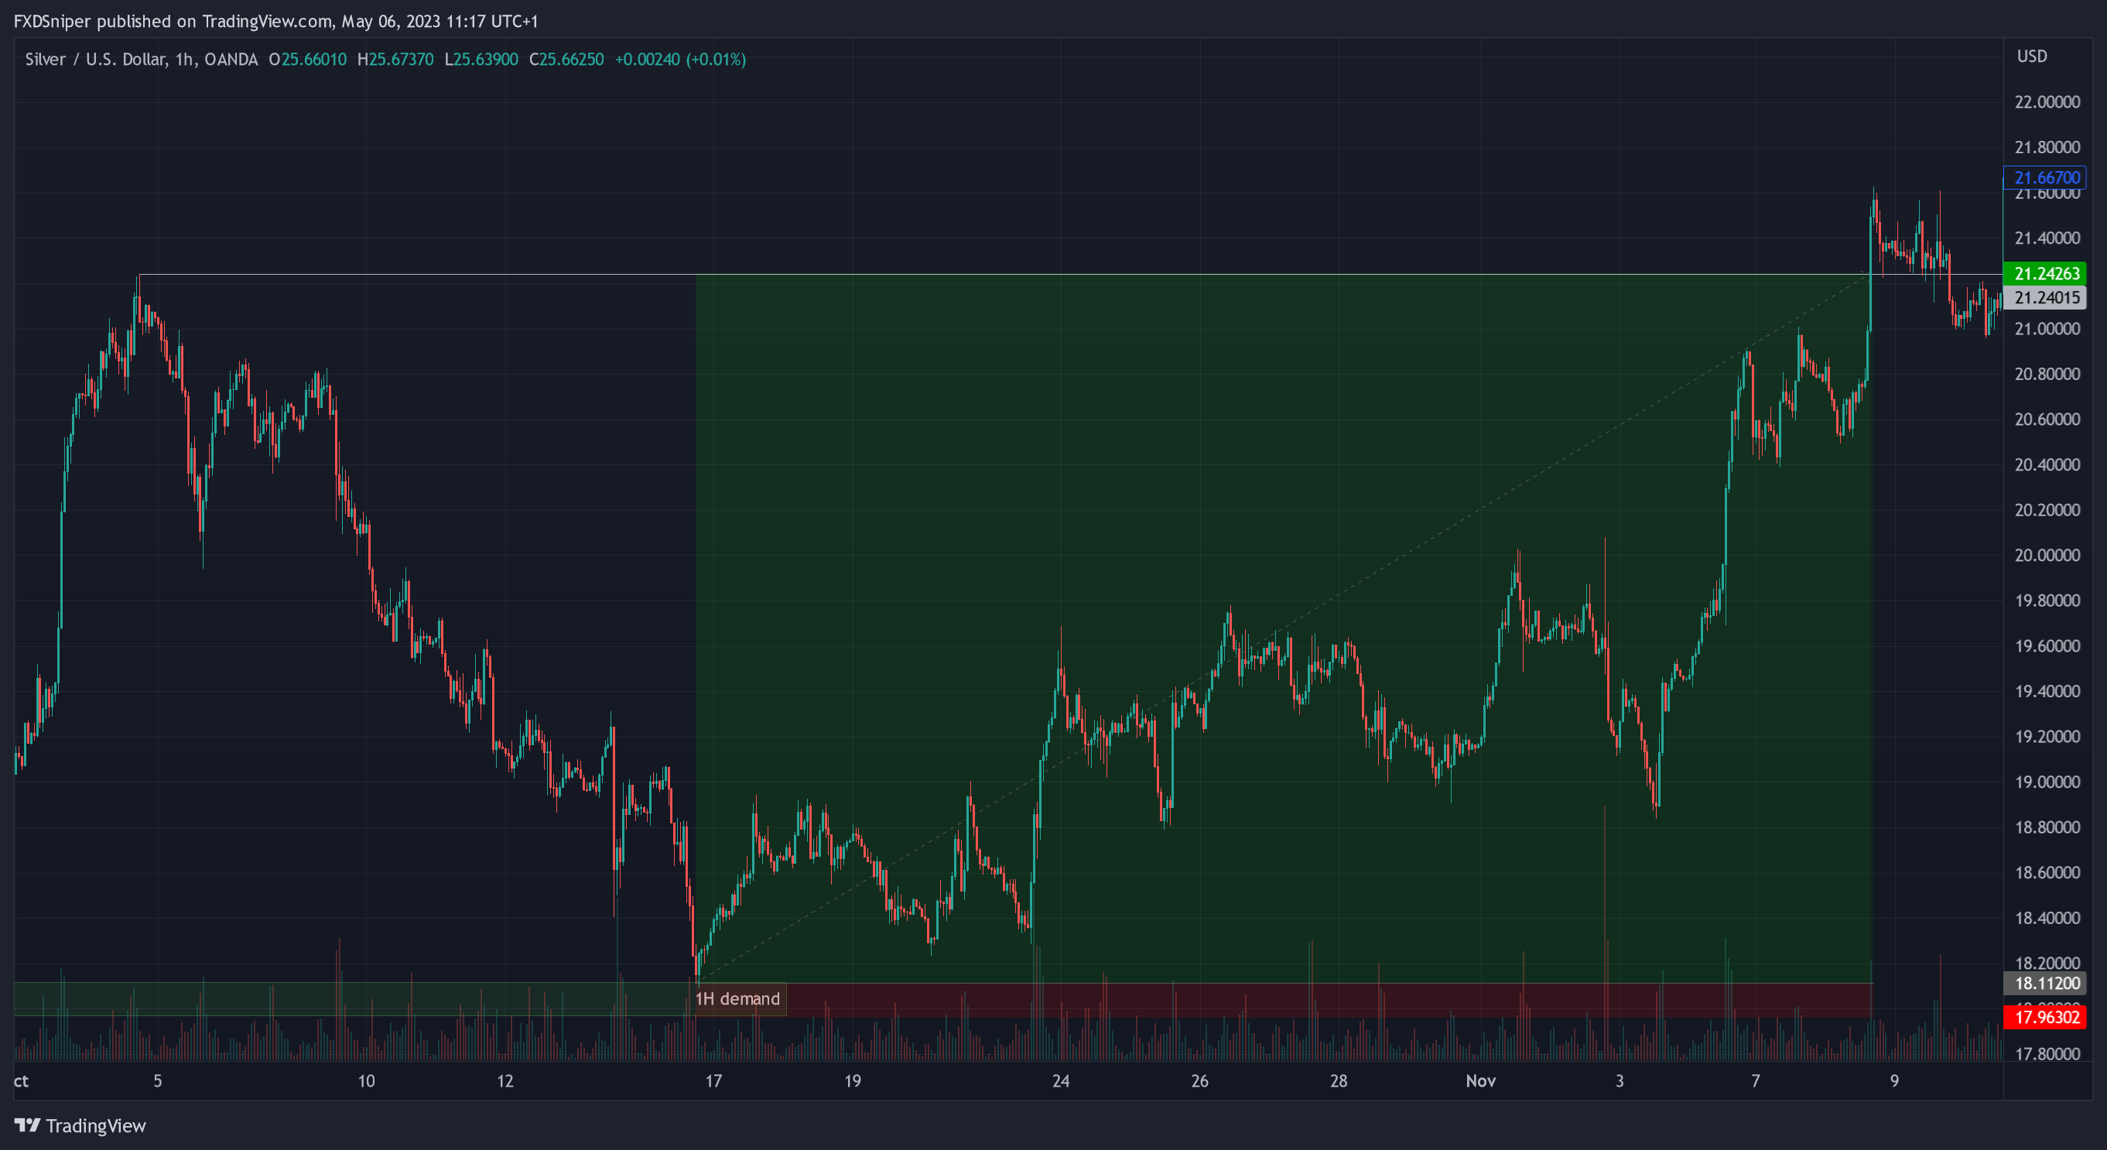The width and height of the screenshot is (2107, 1150).
Task: Select the gray 21.24015 price tag
Action: pos(2046,298)
